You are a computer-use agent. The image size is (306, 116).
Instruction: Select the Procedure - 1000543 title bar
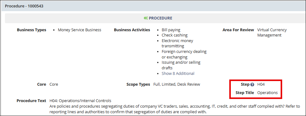pyautogui.click(x=153, y=6)
